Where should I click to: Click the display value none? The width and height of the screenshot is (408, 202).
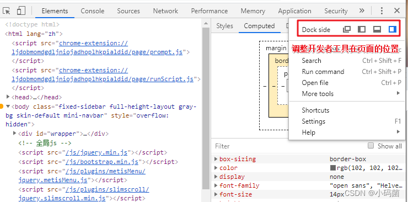337,177
